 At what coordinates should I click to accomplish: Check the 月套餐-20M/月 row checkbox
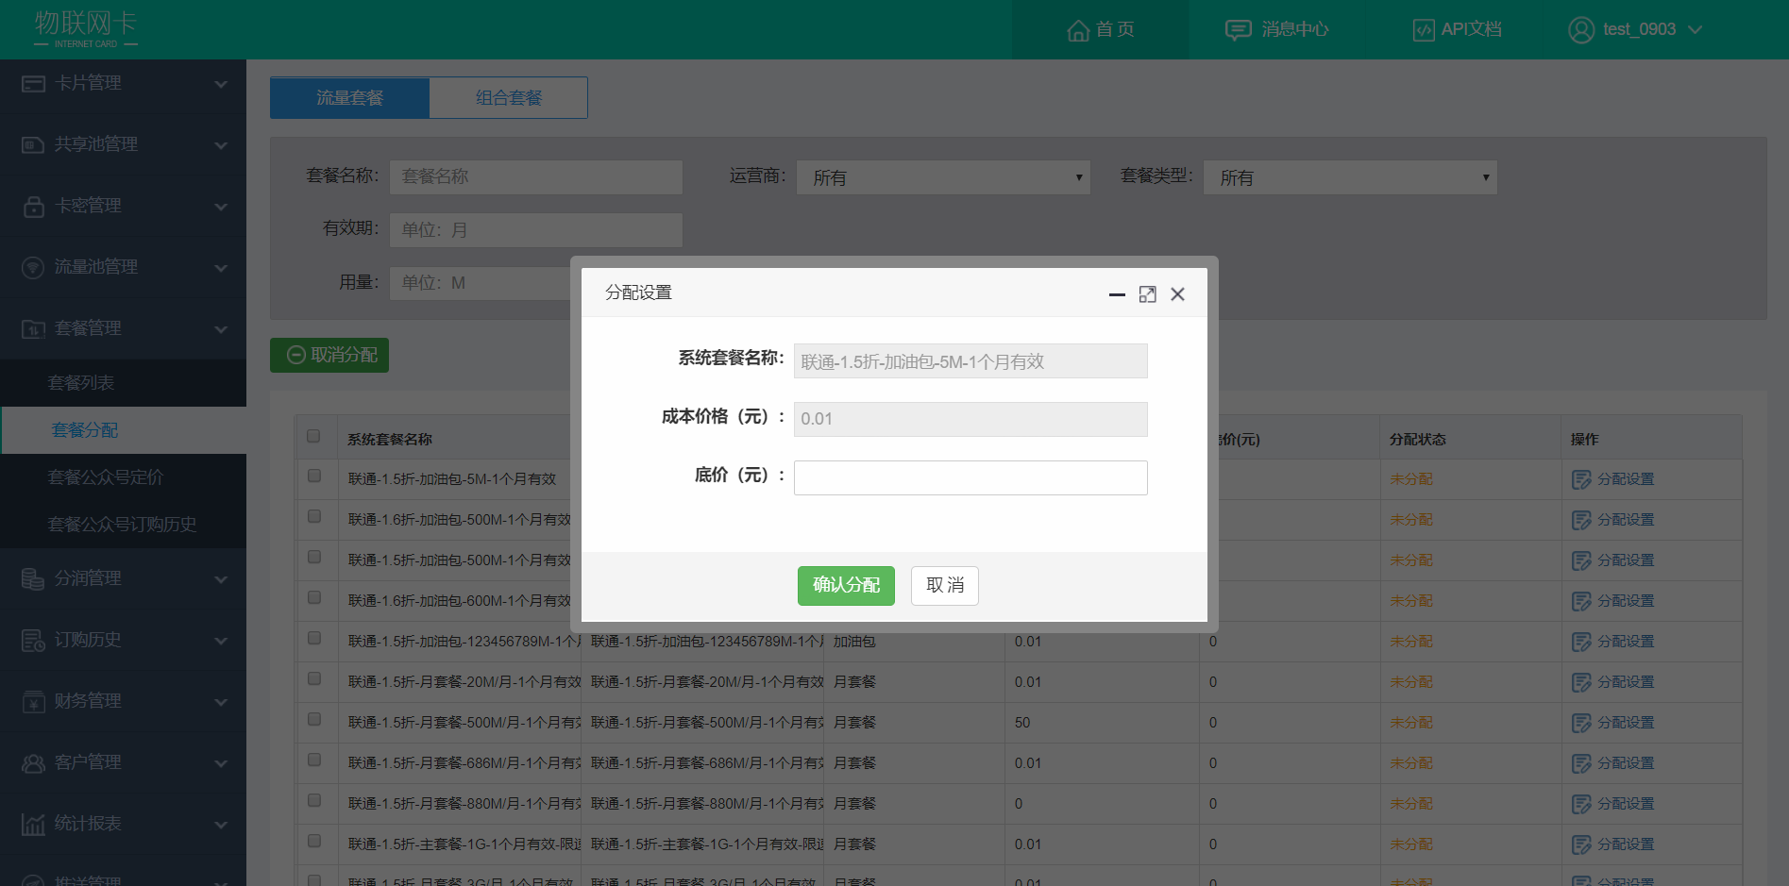[314, 678]
